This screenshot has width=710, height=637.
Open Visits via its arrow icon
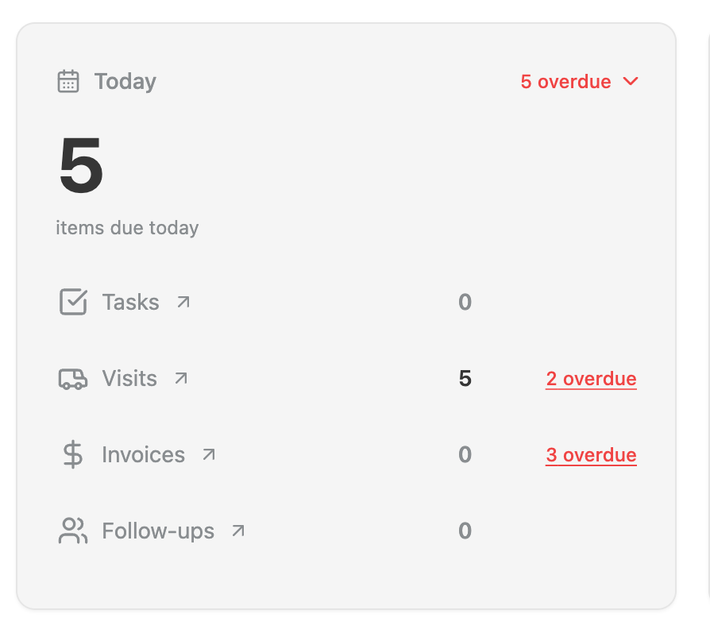[x=181, y=378]
